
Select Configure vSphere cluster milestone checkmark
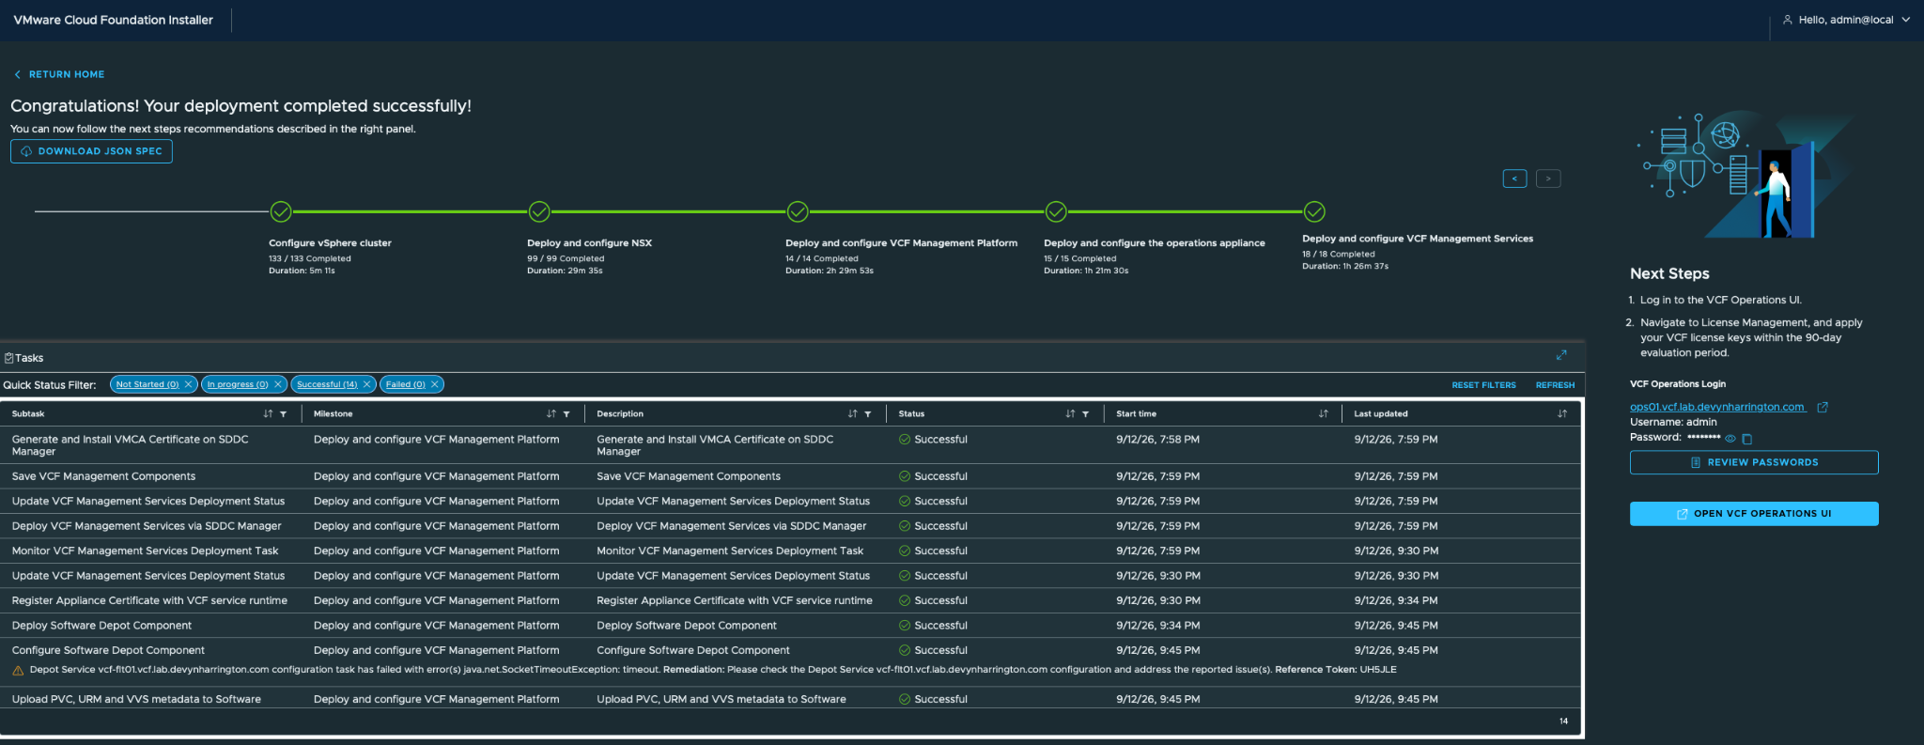(281, 211)
